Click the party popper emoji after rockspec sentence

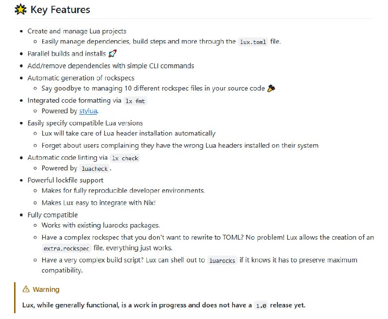272,89
